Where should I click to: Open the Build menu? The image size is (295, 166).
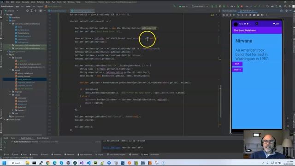click(48, 2)
